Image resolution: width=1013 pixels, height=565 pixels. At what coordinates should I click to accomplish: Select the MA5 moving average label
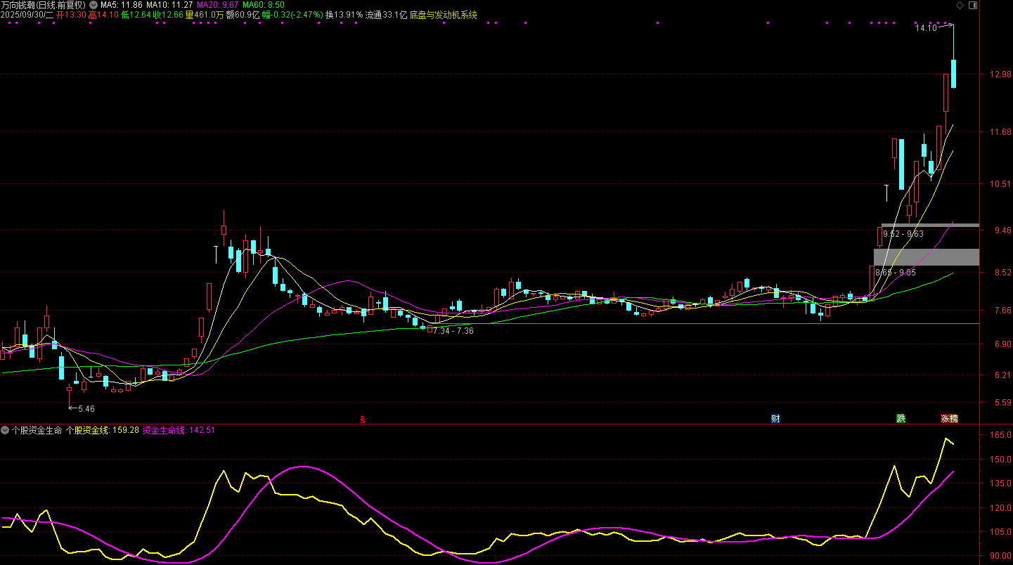(x=121, y=5)
